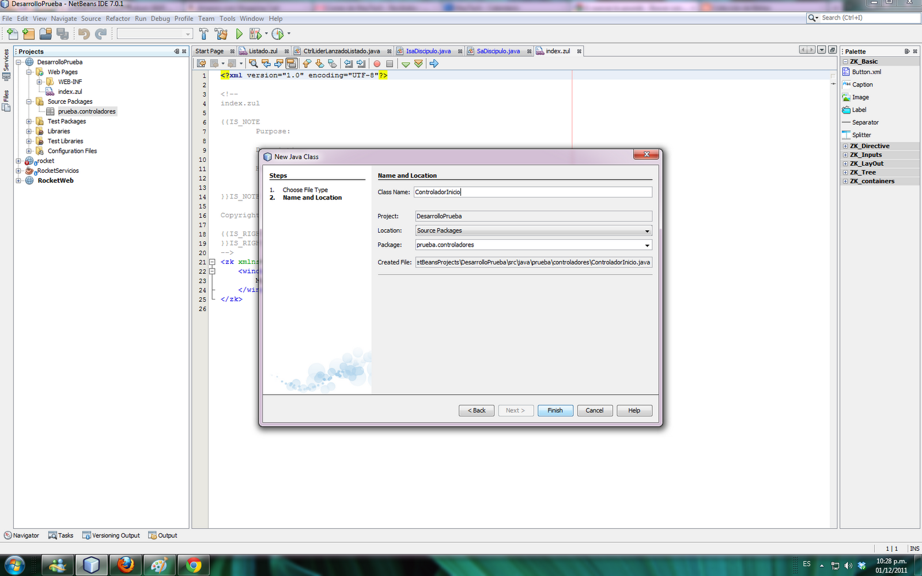Select the Separator palette item

[860, 122]
